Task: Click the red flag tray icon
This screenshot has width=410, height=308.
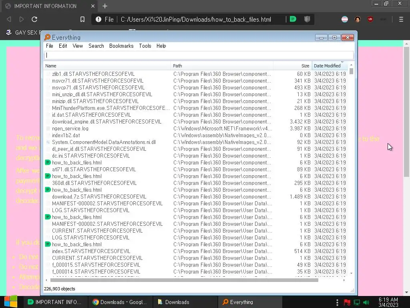Action: [347, 302]
